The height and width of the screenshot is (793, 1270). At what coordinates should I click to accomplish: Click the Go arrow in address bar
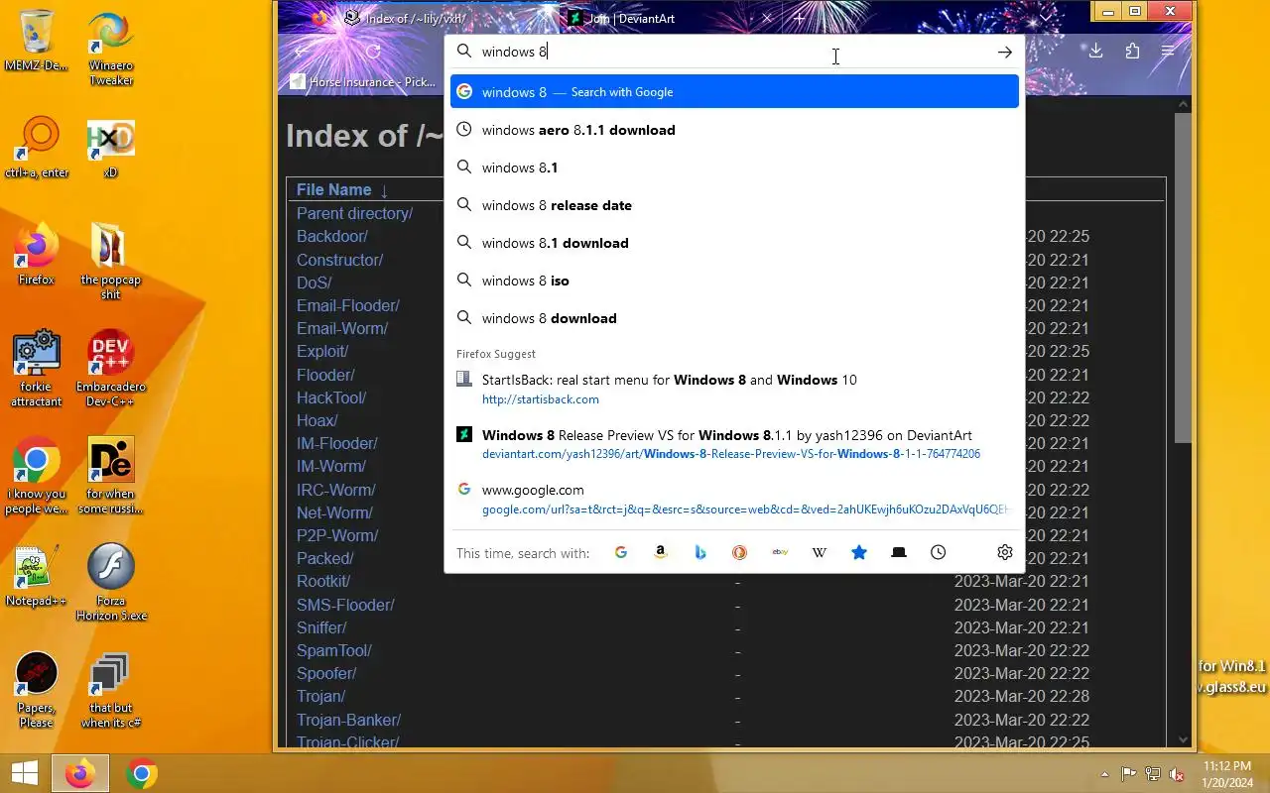(1005, 52)
